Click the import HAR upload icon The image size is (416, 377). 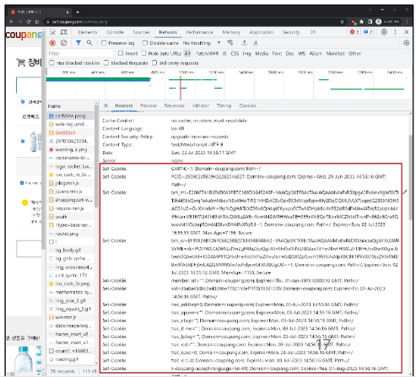pyautogui.click(x=245, y=43)
